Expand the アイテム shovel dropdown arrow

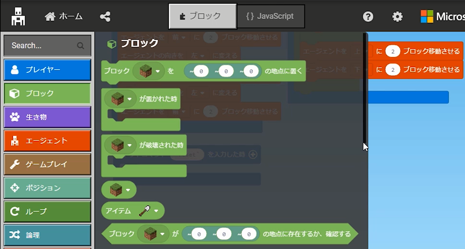tap(156, 211)
